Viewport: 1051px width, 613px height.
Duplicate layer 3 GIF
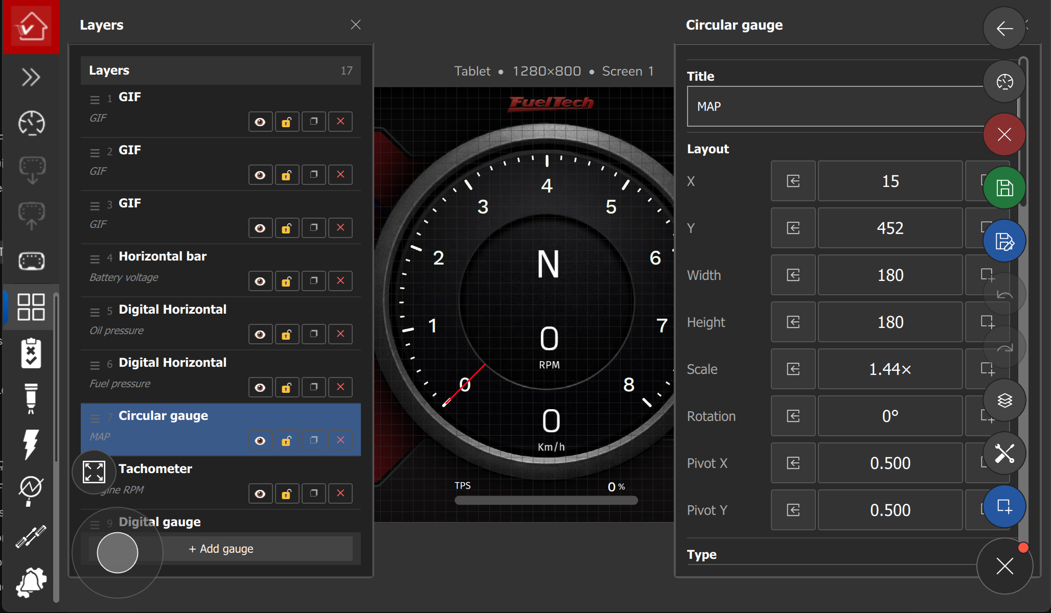click(314, 228)
